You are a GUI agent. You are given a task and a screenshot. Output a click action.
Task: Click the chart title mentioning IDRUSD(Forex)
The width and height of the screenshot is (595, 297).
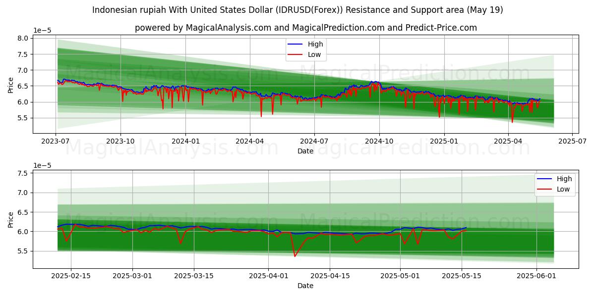[x=297, y=10]
